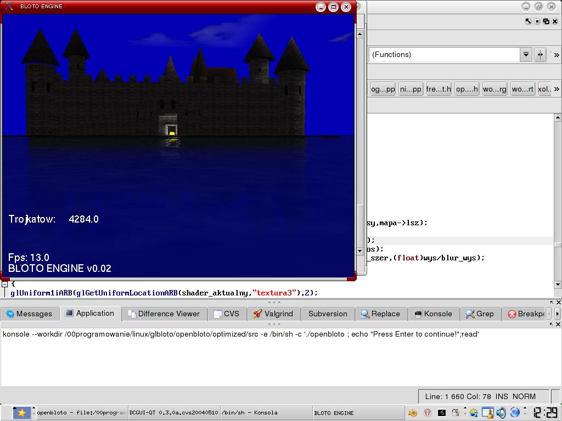Click the konsole --workdir command output line
This screenshot has width=562, height=421.
click(x=241, y=334)
